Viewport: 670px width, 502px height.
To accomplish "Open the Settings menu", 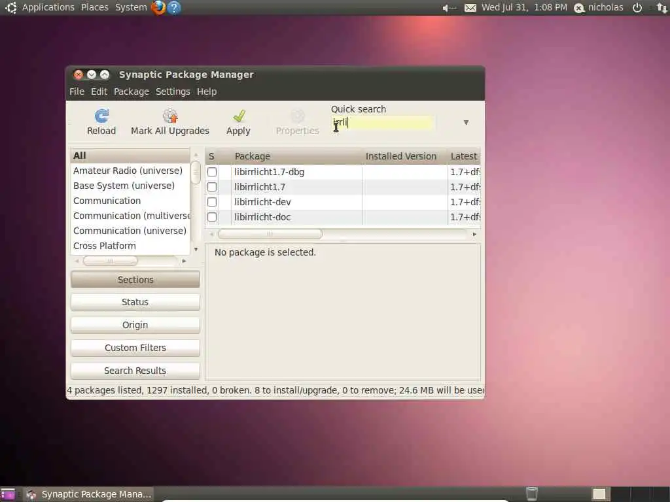I will pyautogui.click(x=173, y=92).
